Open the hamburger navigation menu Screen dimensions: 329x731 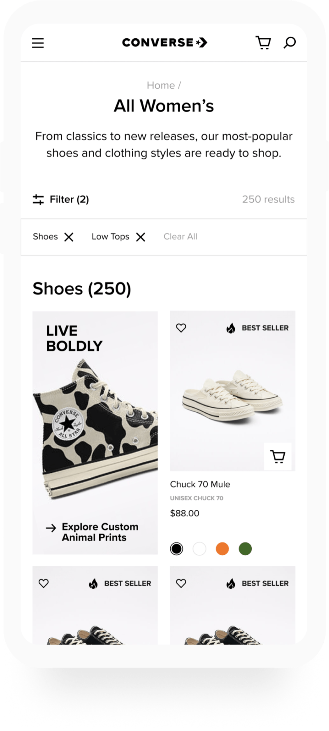(38, 43)
